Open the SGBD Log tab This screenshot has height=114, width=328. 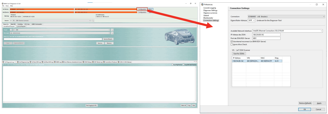(58, 62)
